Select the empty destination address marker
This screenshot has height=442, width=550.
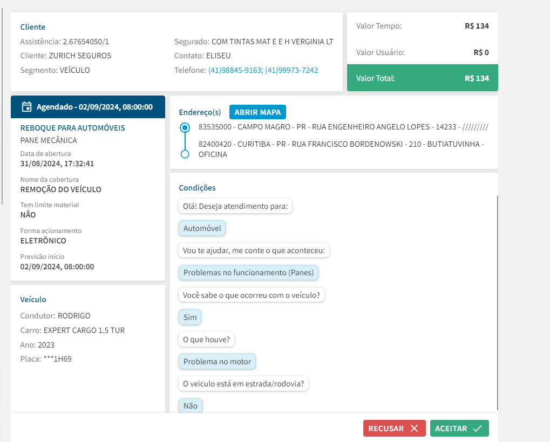pyautogui.click(x=185, y=154)
